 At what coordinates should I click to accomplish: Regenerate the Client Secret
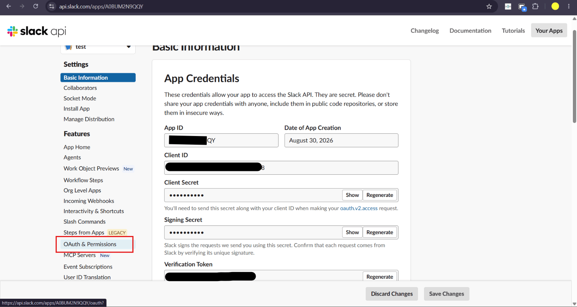coord(380,195)
